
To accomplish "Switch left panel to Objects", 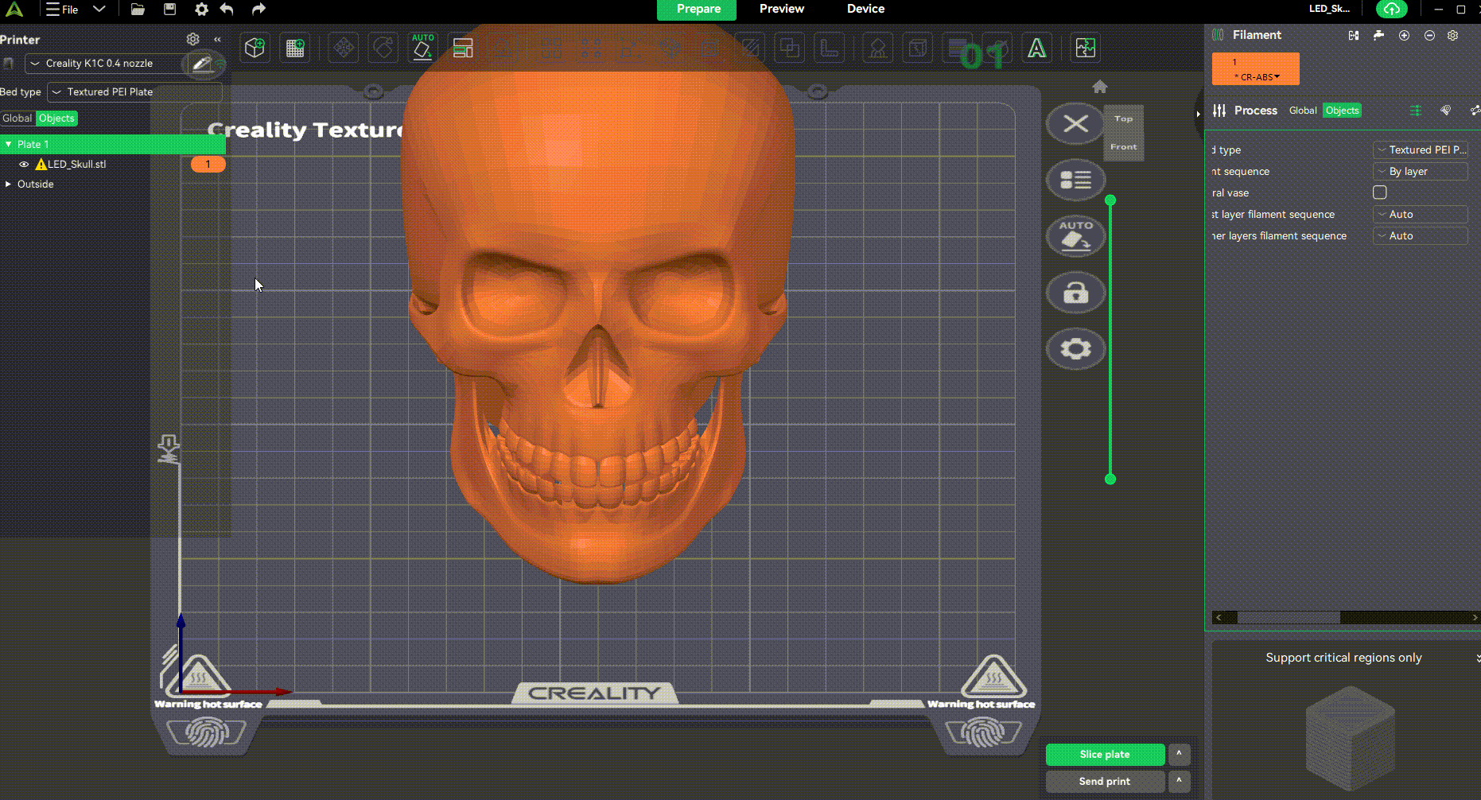I will [56, 118].
